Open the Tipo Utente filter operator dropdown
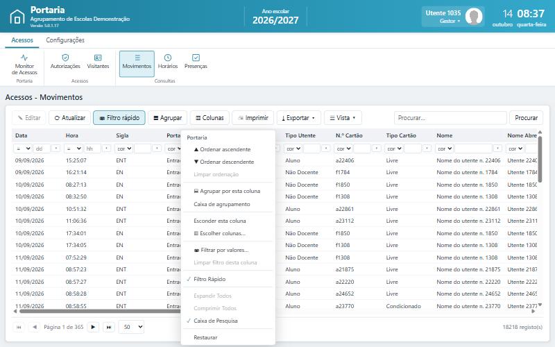 [293, 149]
